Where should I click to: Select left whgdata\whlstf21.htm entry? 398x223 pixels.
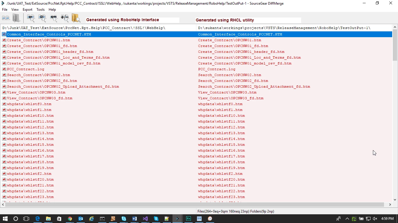pyautogui.click(x=30, y=185)
